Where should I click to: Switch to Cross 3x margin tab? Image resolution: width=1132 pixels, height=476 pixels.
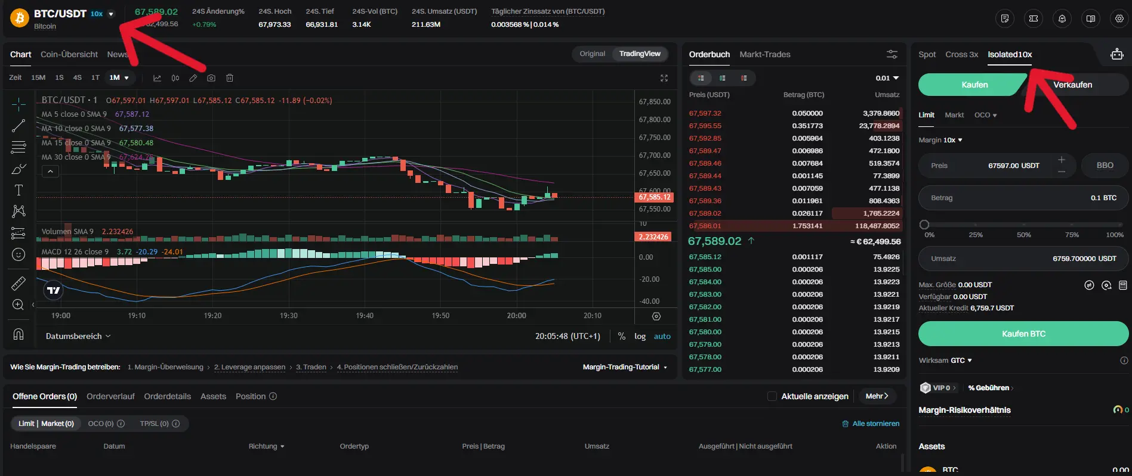click(962, 54)
